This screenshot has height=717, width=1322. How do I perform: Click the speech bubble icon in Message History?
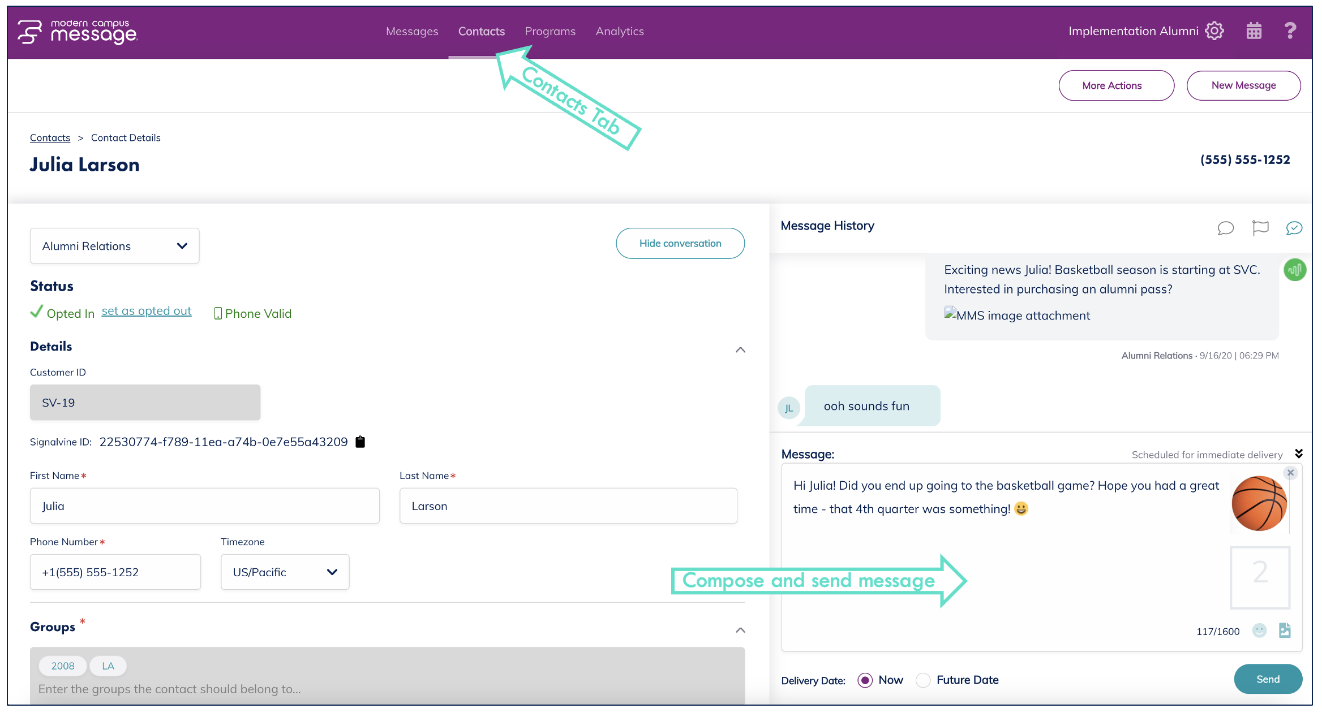1225,228
